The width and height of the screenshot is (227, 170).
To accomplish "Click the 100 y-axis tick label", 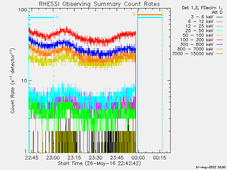I will click(23, 10).
